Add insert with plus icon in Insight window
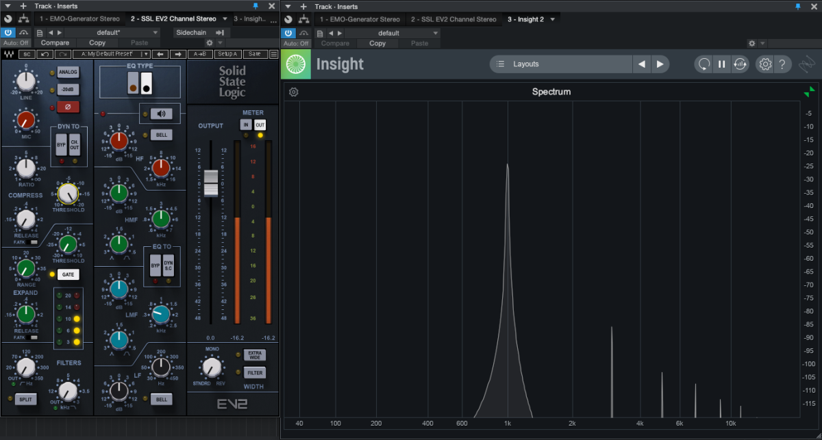Screen dimensions: 822x440 (x=303, y=6)
